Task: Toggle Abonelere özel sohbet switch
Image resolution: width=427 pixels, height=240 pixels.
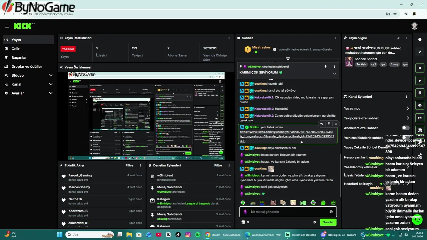Action: (405, 128)
